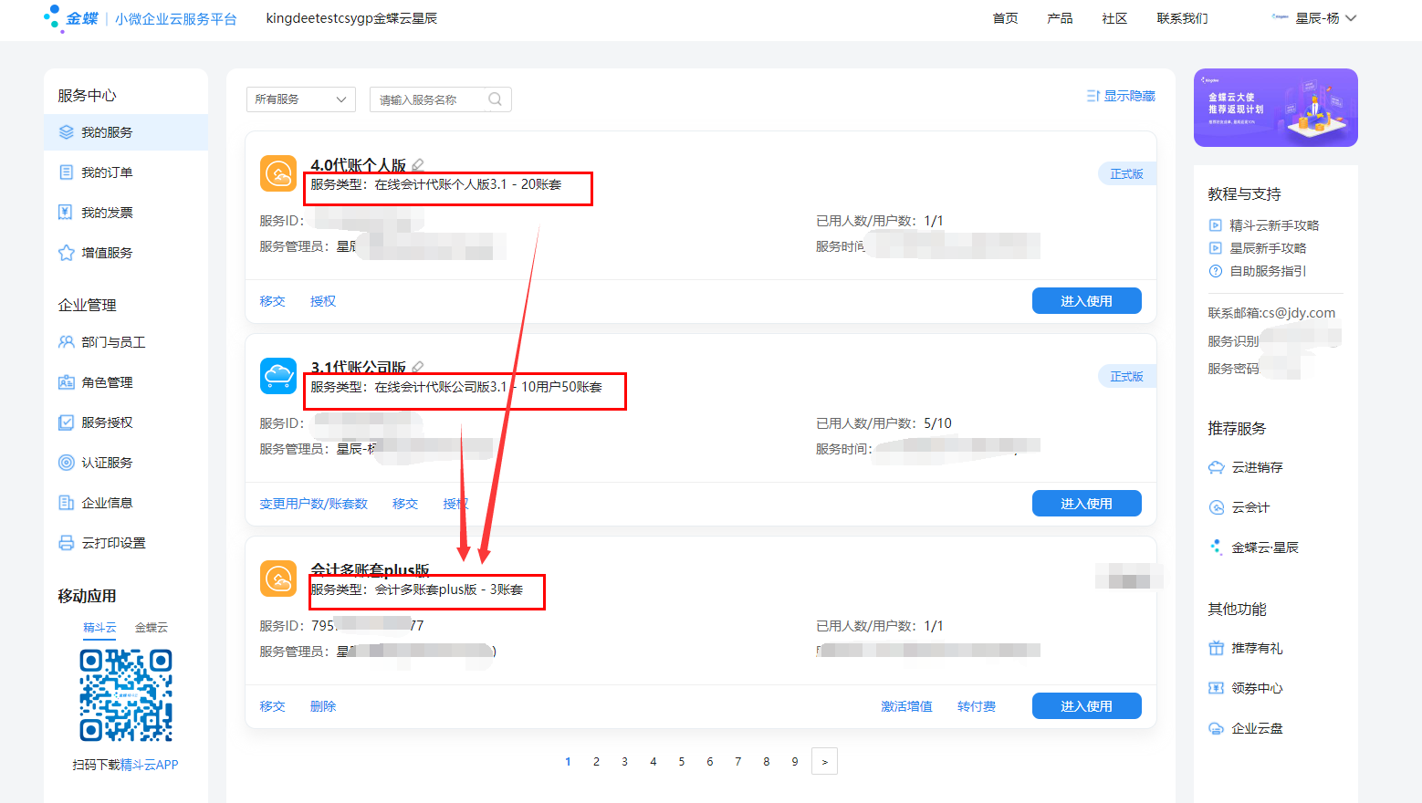Go to page 2
The image size is (1422, 803).
(596, 762)
